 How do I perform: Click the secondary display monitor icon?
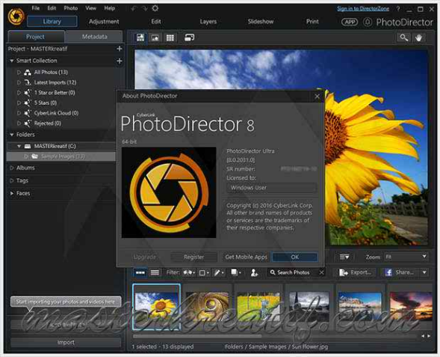point(190,37)
